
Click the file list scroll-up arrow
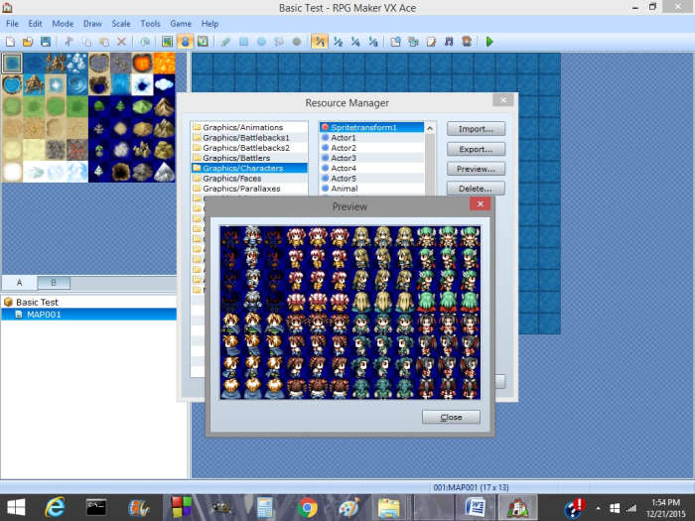tap(430, 128)
